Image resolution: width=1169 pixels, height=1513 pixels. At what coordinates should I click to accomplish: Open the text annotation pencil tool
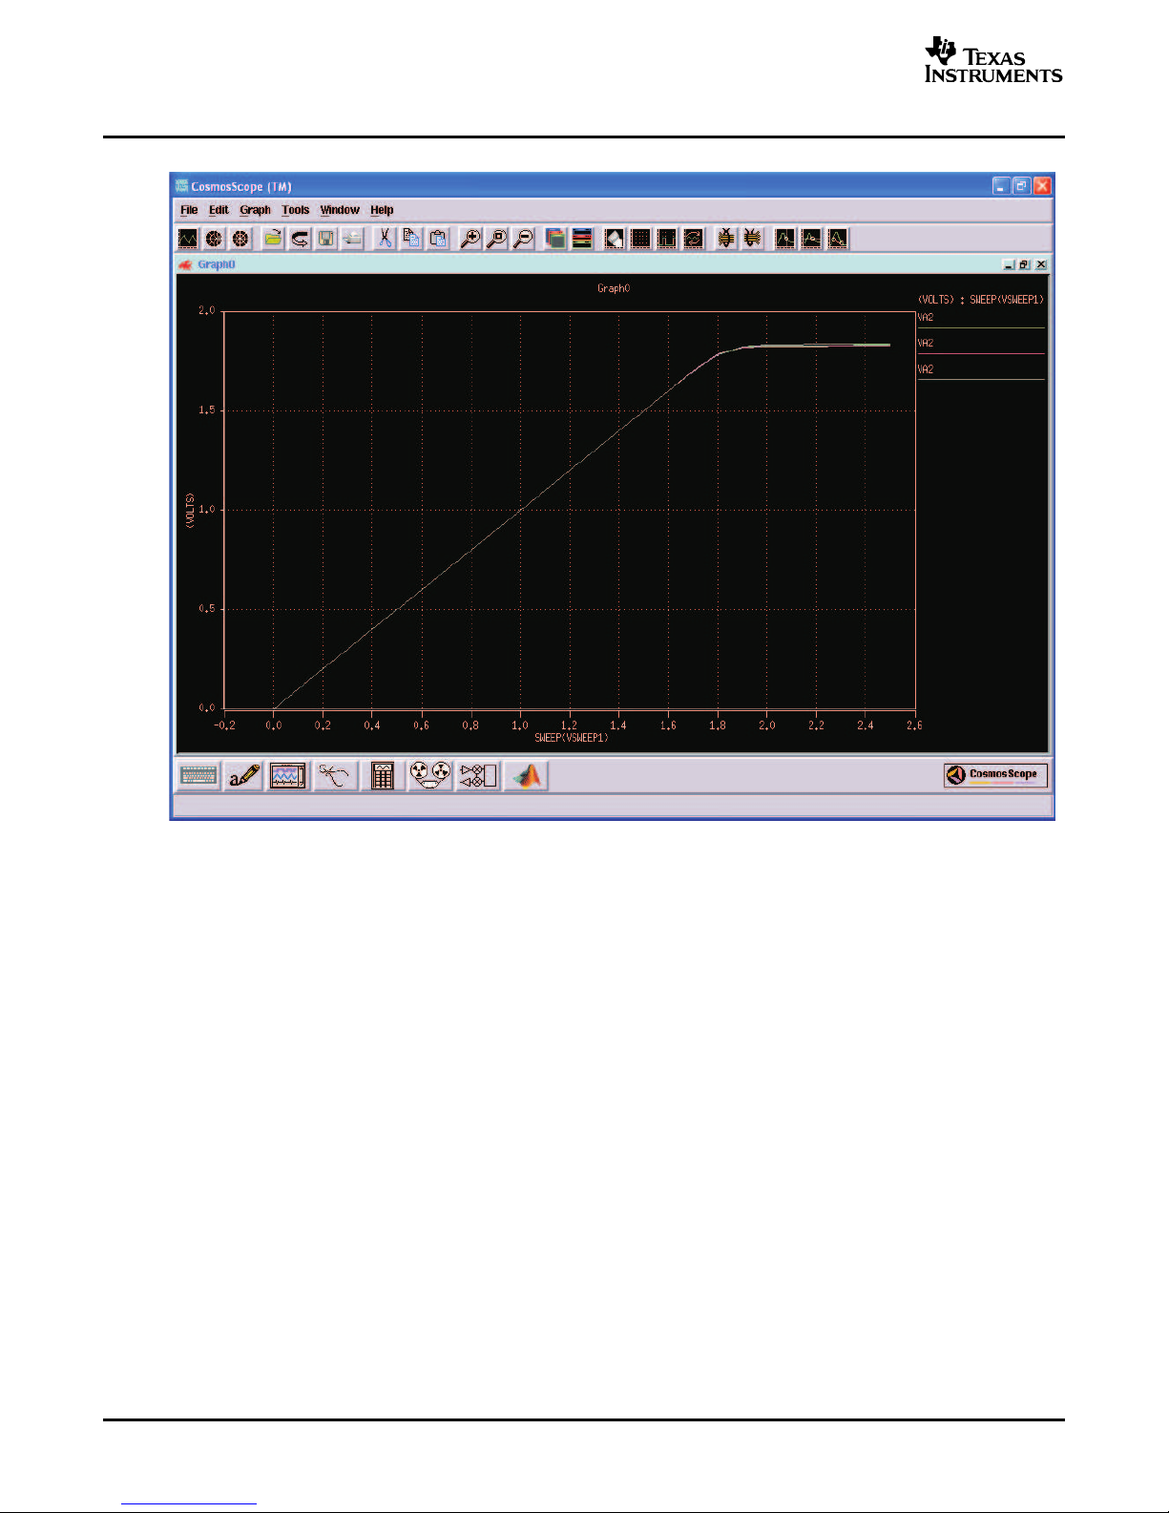tap(243, 776)
